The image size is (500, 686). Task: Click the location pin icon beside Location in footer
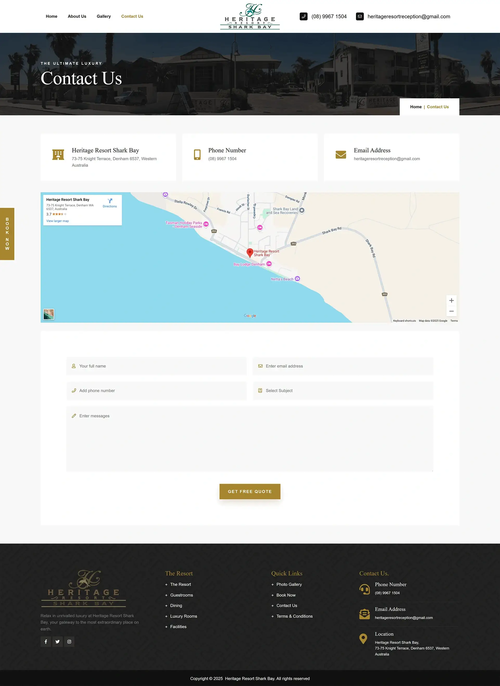pyautogui.click(x=363, y=639)
